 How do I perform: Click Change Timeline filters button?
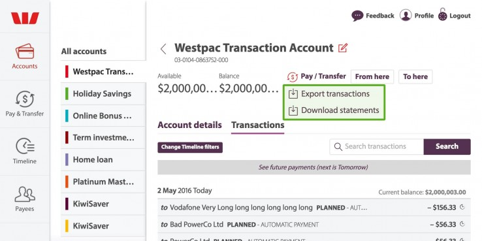pos(190,147)
